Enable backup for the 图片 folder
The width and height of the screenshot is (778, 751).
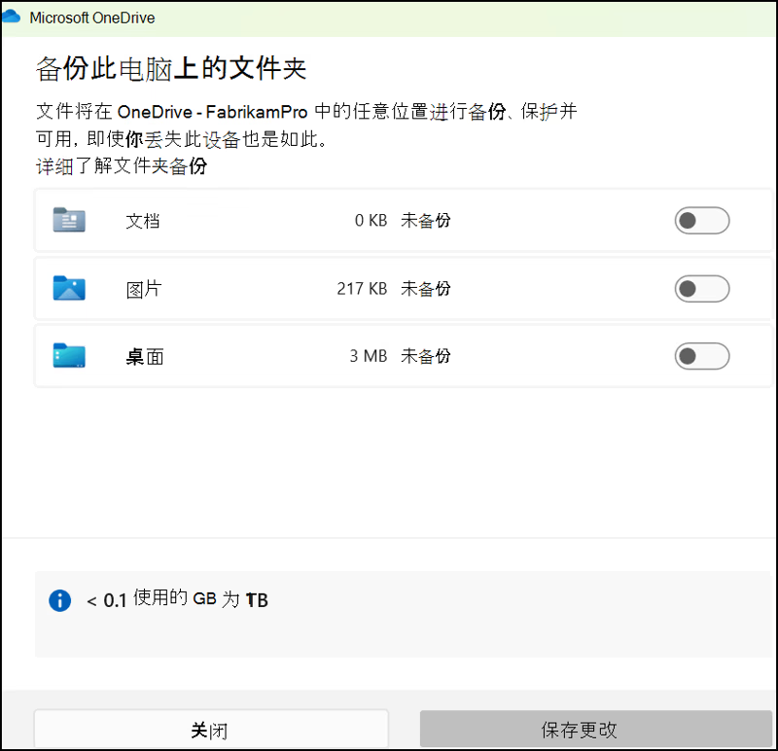click(701, 288)
